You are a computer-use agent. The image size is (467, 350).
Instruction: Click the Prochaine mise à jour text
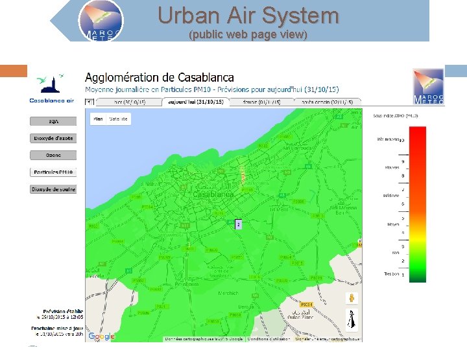(x=57, y=331)
